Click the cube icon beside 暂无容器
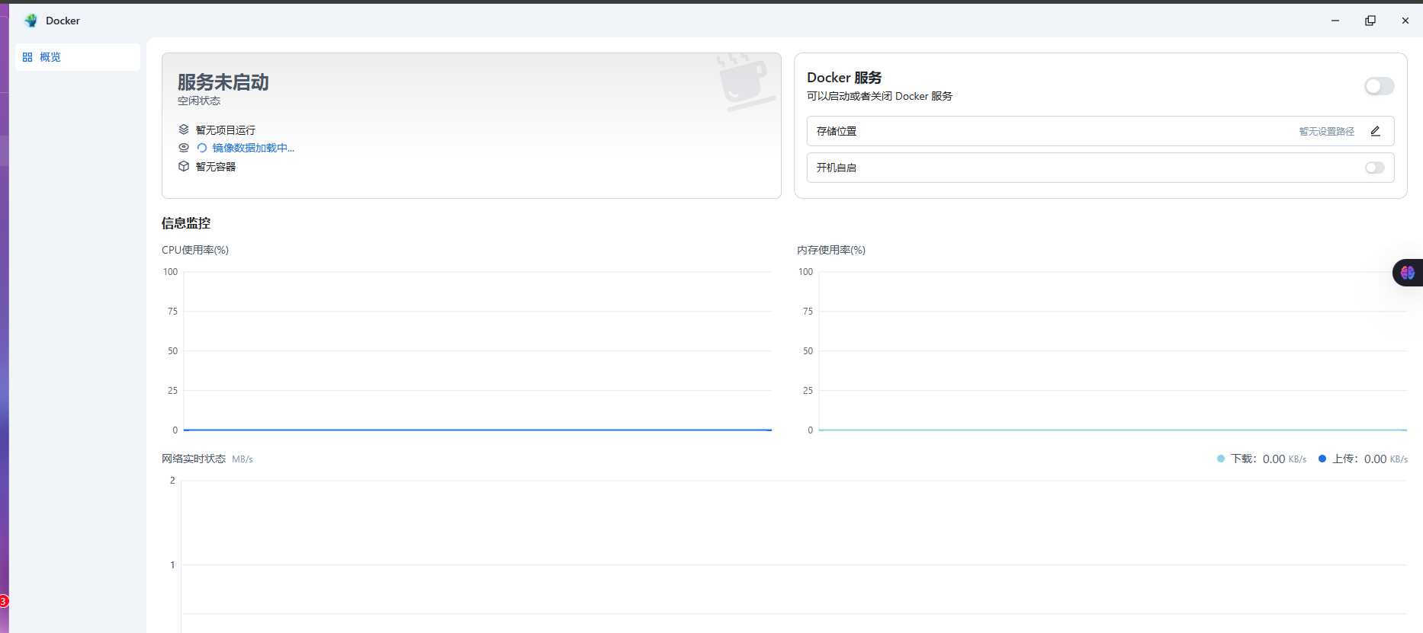1423x633 pixels. click(x=184, y=166)
